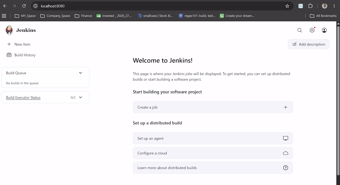The width and height of the screenshot is (340, 185).
Task: Open the regex101 bookmark
Action: tap(197, 16)
